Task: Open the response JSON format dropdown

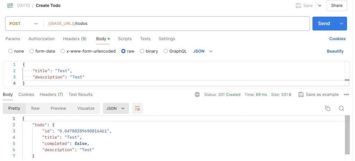Action: [x=116, y=108]
